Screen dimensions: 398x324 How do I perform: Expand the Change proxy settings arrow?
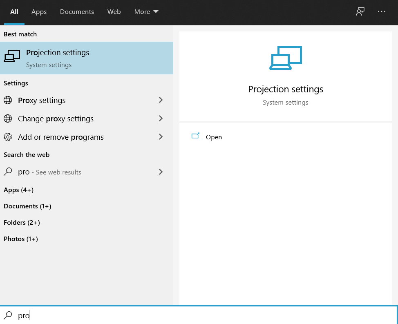(x=161, y=119)
